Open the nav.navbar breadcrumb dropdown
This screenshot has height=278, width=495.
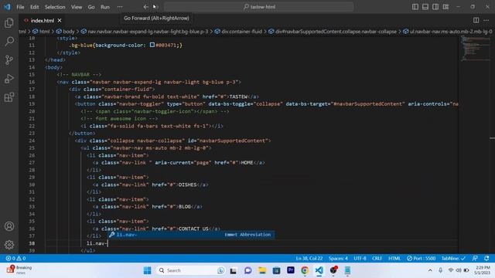145,31
